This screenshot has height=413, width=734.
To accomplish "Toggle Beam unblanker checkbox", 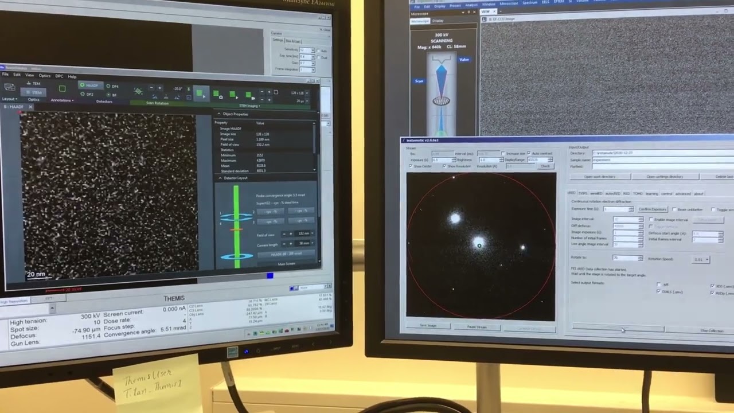I will [x=674, y=209].
